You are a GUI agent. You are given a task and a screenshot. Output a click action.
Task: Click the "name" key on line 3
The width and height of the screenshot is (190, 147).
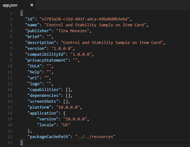pos(32,25)
